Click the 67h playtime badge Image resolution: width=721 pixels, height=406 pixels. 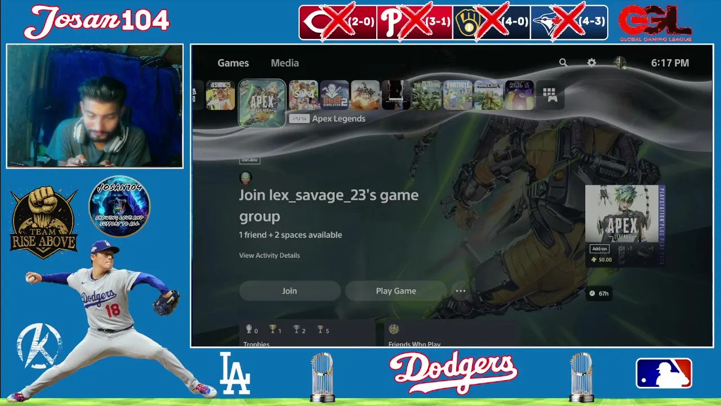[x=599, y=293]
